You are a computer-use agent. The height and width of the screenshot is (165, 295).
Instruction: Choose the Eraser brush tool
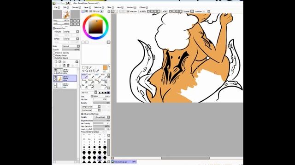pyautogui.click(x=85, y=82)
